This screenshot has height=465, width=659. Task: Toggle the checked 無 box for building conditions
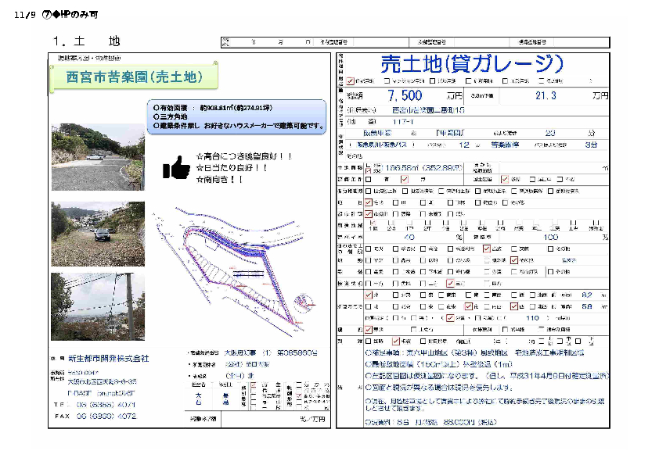click(x=405, y=179)
